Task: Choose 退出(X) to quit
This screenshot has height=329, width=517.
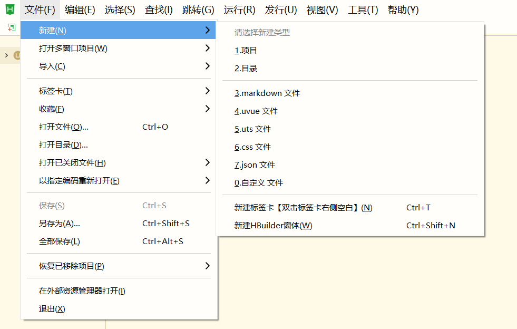Action: [x=118, y=309]
